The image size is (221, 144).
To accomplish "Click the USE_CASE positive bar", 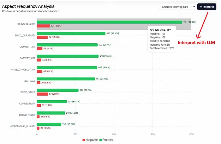I will point(66,79).
